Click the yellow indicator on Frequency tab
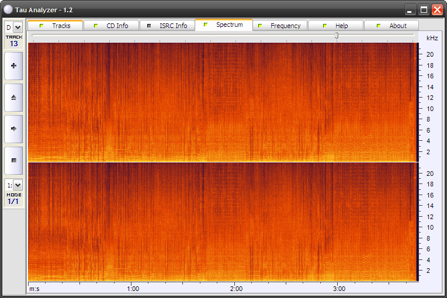This screenshot has height=298, width=447. (x=259, y=26)
